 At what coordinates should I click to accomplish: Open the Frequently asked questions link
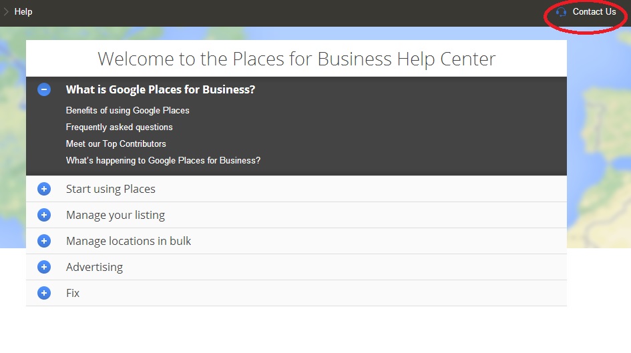click(119, 127)
